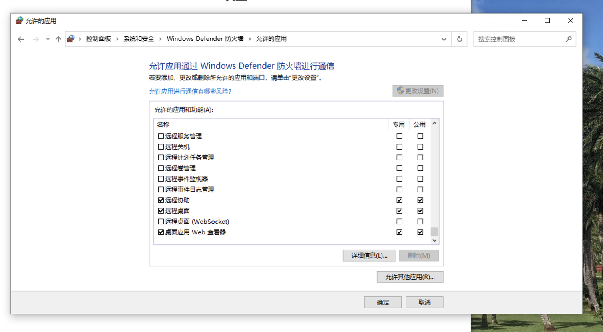Click list scroll up arrow
The width and height of the screenshot is (603, 332).
tap(434, 124)
